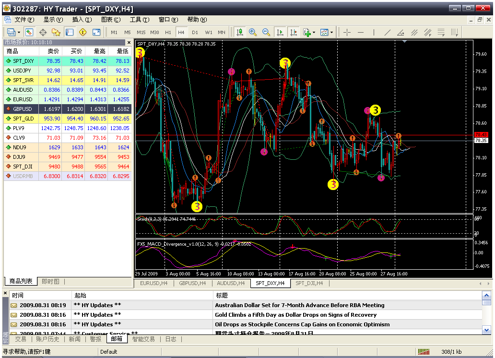
Task: Expand the Templates dropdown arrow
Action: pyautogui.click(x=331, y=33)
